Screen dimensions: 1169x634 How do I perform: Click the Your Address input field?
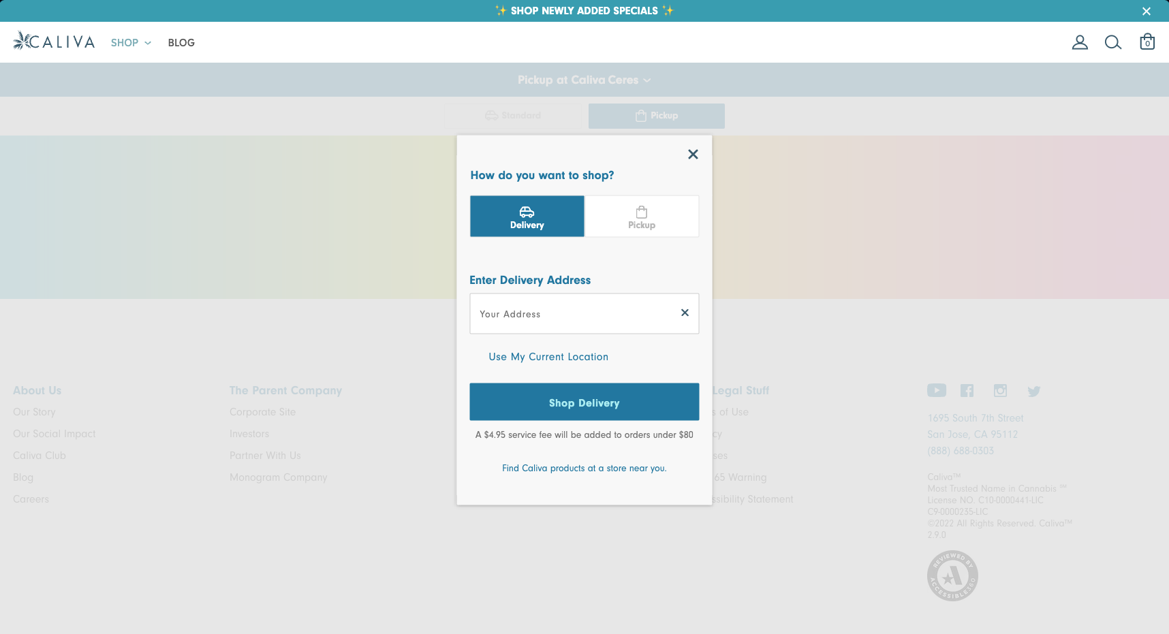click(x=584, y=313)
